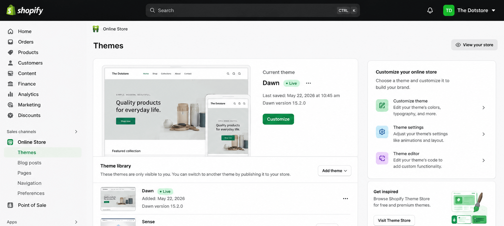
Task: Click the Theme settings gear icon
Action: (382, 132)
